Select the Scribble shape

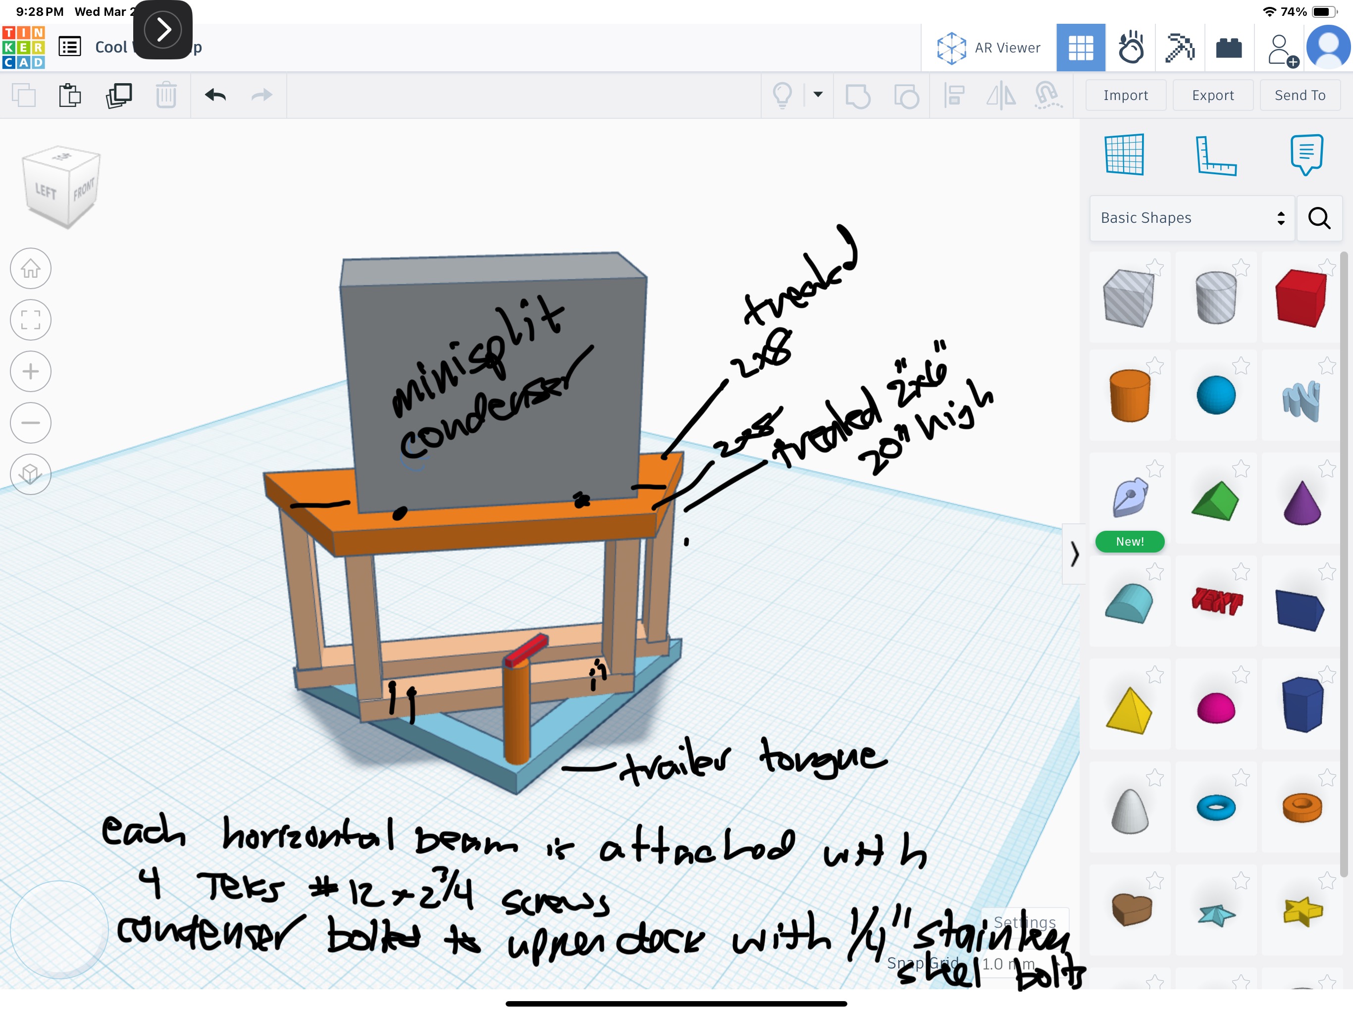pyautogui.click(x=1301, y=400)
